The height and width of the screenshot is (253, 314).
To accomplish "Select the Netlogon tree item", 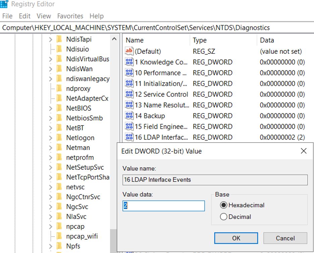I will 80,138.
